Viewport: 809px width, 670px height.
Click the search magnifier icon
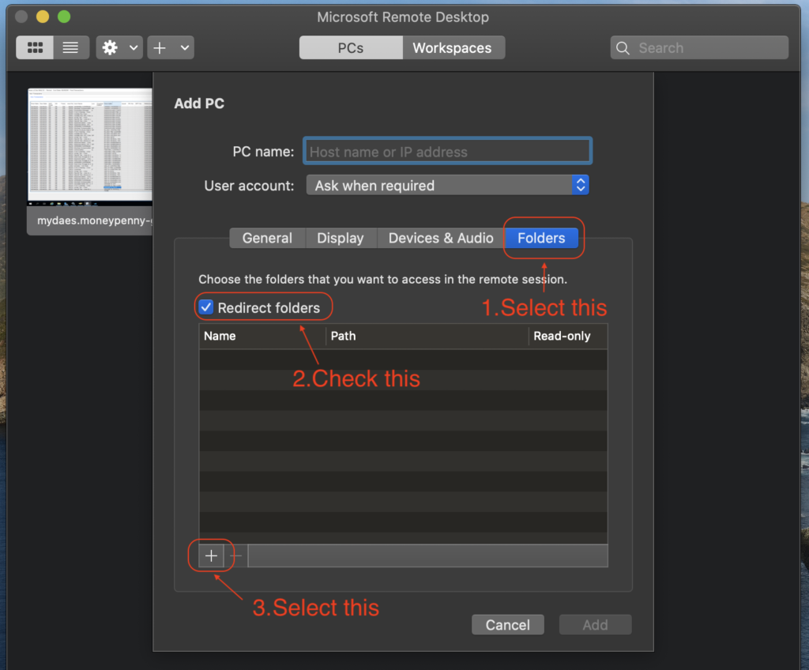623,48
